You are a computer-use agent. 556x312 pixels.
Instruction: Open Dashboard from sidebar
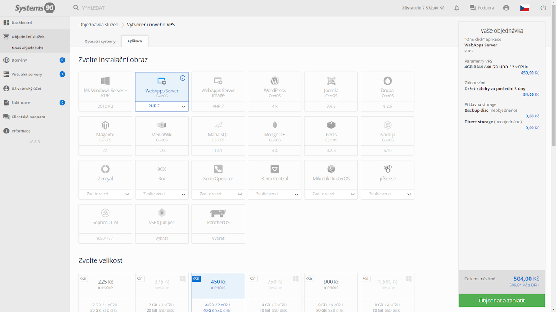(x=35, y=23)
